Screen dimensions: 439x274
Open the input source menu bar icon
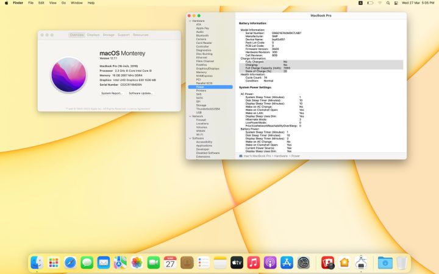(360, 3)
